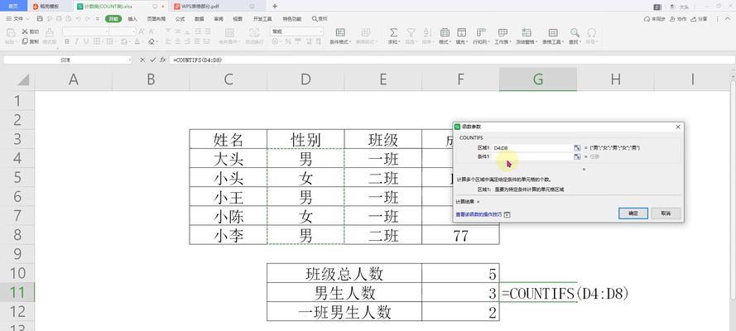This screenshot has width=736, height=331.
Task: Click the 区域1 input field containing D4:D8
Action: (532, 147)
